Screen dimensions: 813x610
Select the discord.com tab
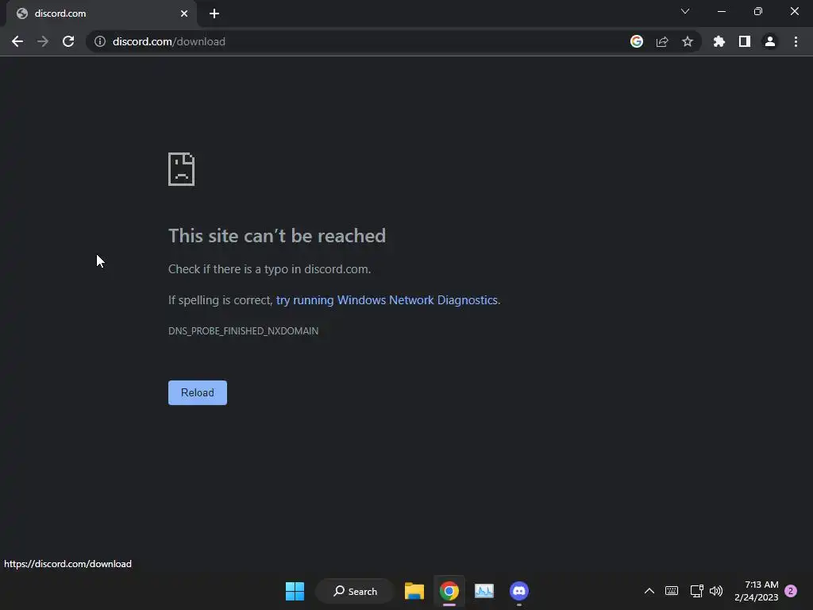[x=101, y=14]
